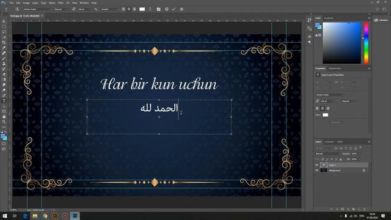This screenshot has width=391, height=220.
Task: Toggle text orientation in options bar
Action: pyautogui.click(x=17, y=9)
